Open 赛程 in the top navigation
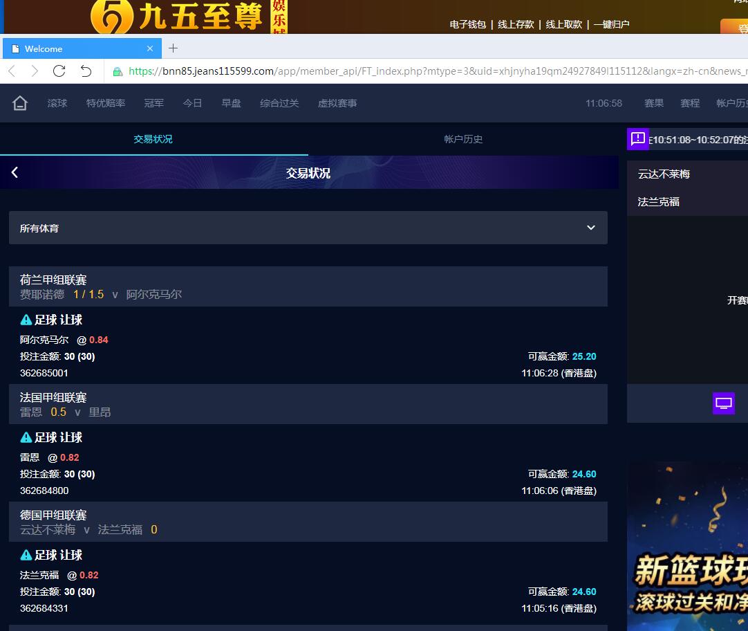This screenshot has width=748, height=631. coord(690,103)
